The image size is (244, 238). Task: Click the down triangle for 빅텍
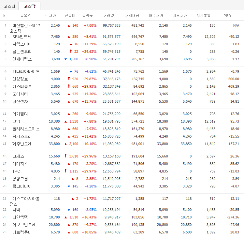[69, 210]
